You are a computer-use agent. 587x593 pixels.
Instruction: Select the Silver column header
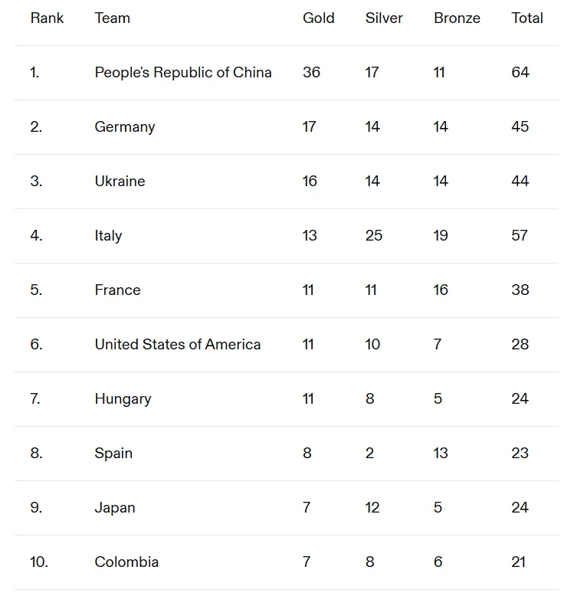point(384,18)
